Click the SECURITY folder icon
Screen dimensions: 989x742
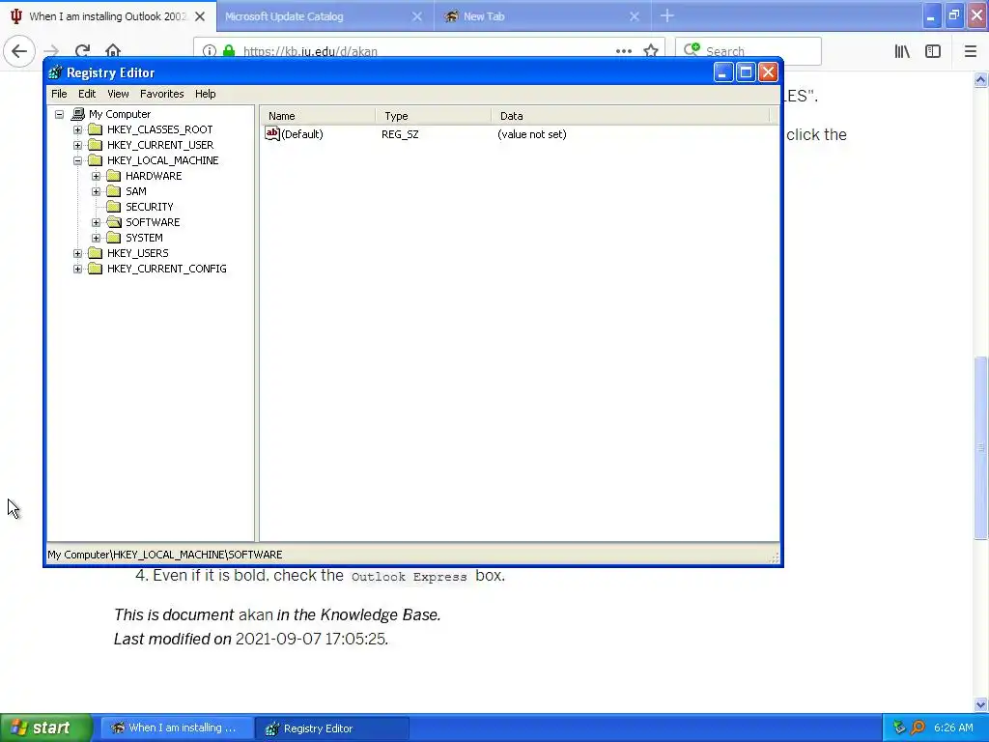(114, 207)
